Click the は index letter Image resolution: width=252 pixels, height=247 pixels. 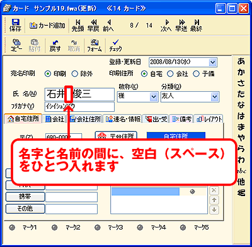[x=241, y=116]
